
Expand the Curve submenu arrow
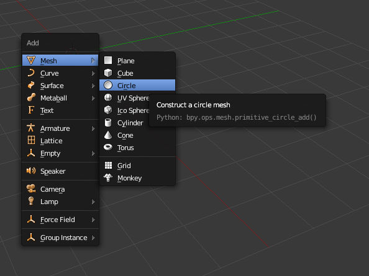[93, 73]
